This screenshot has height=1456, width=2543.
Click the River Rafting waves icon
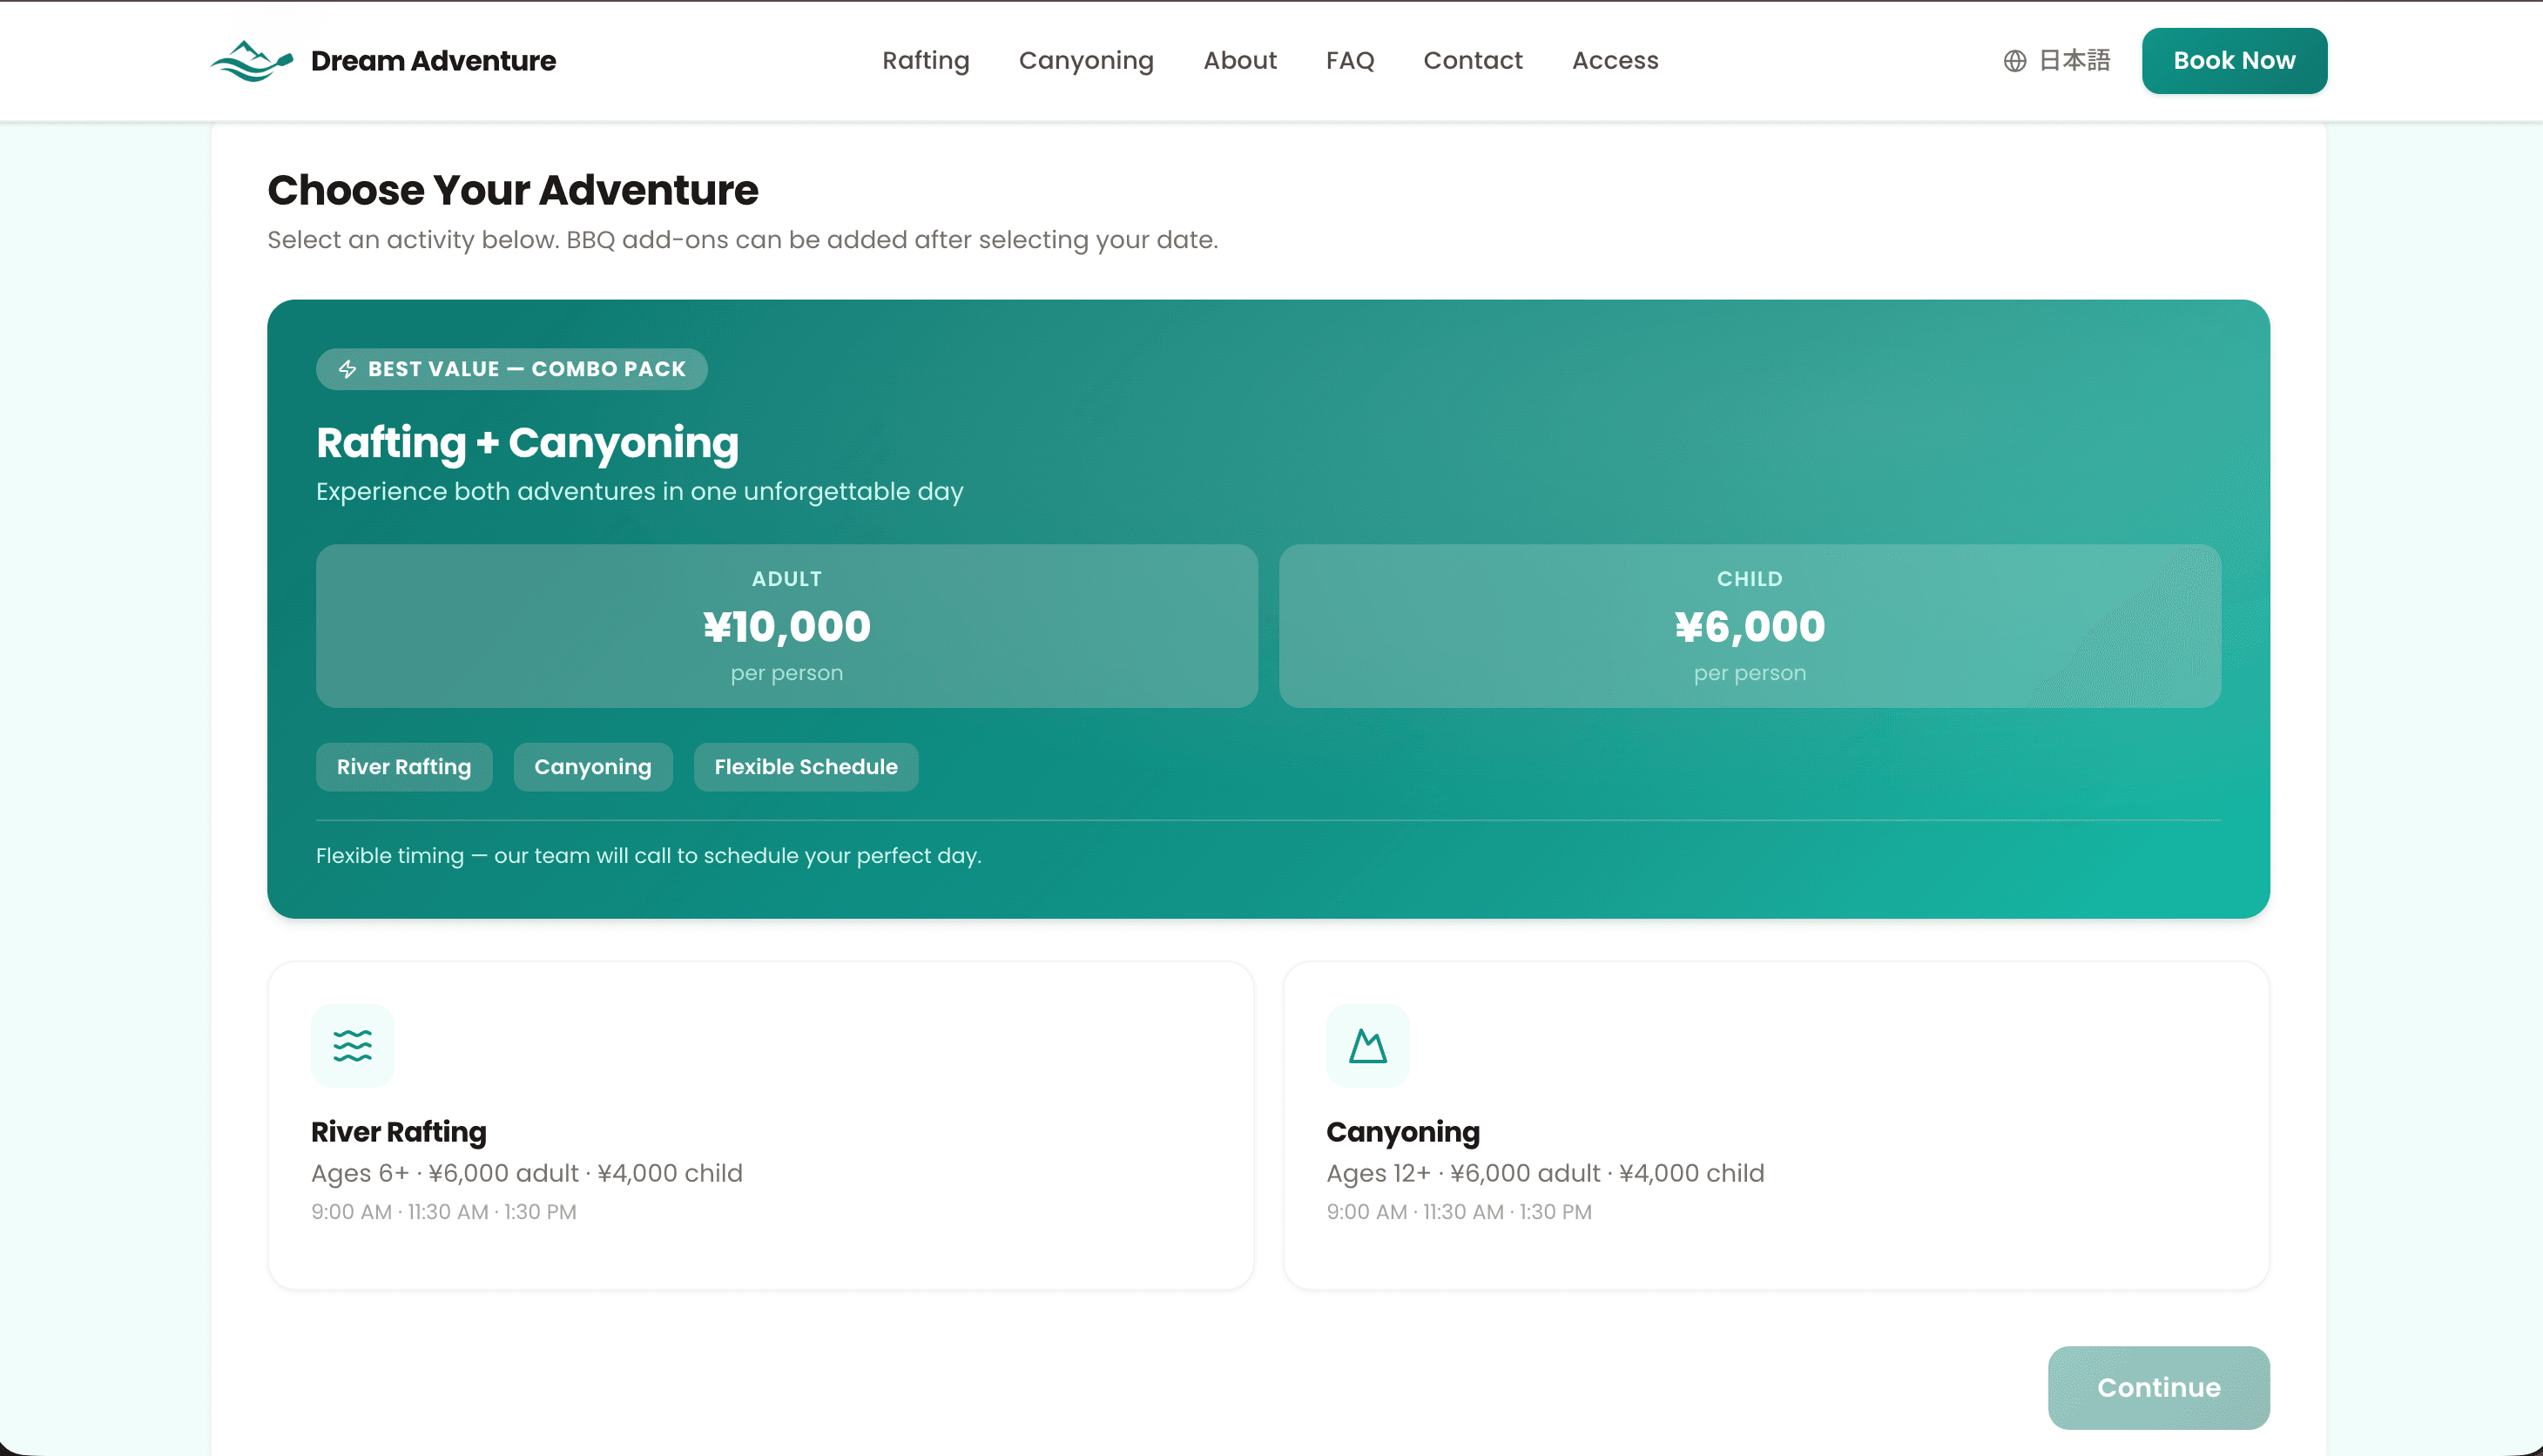352,1045
